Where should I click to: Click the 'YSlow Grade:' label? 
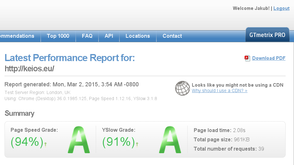(x=119, y=130)
